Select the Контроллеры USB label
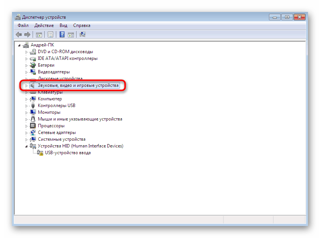320x238 pixels. click(x=57, y=106)
